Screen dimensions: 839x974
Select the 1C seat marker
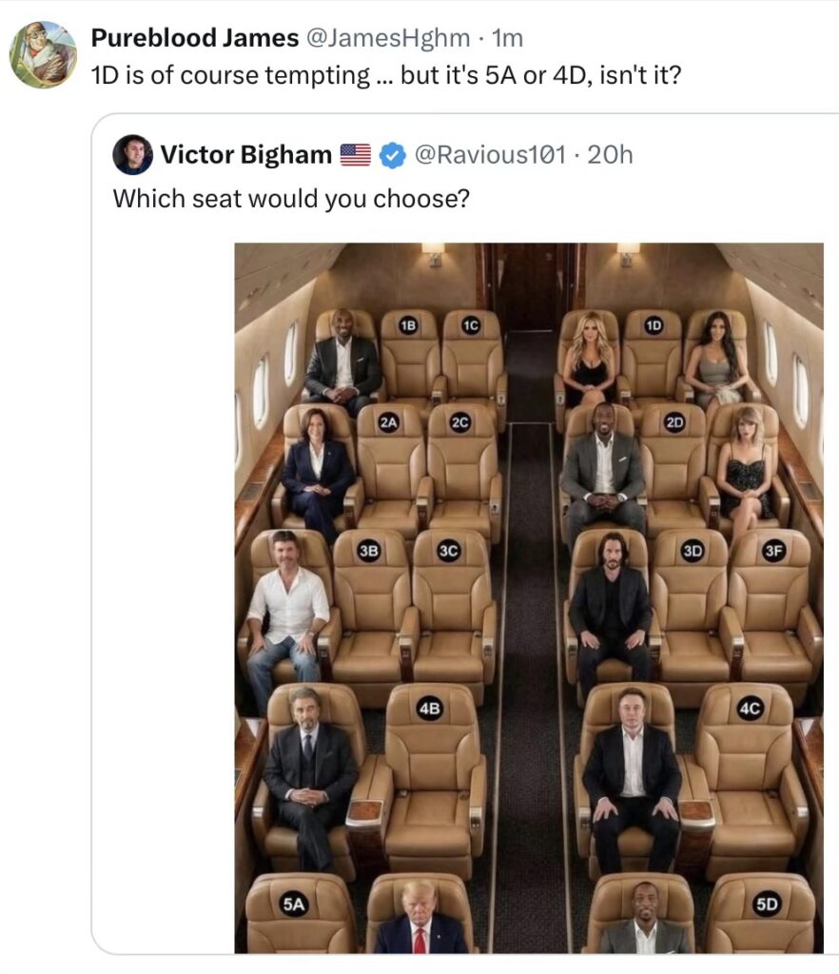click(x=470, y=325)
